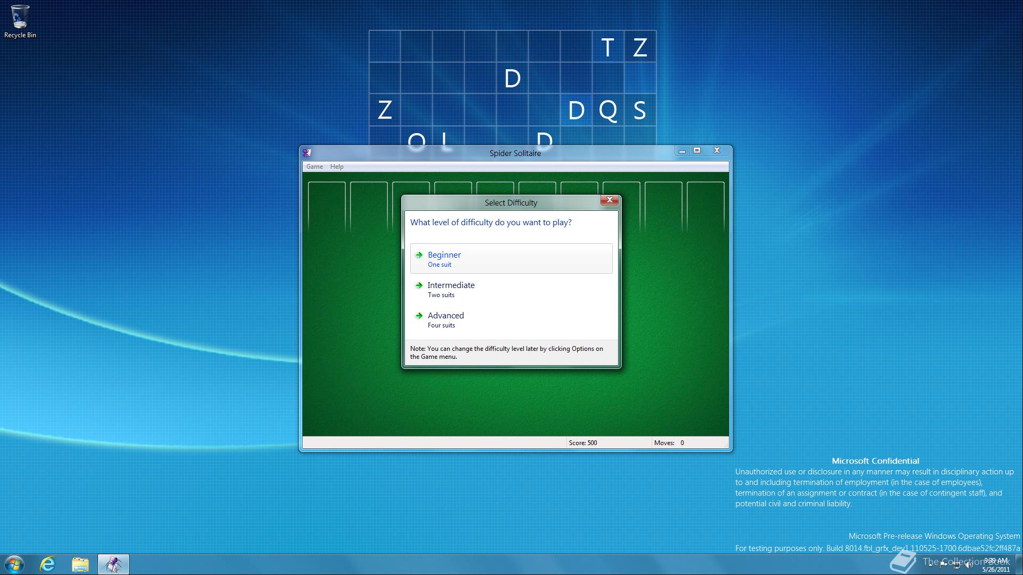Choose Advanced four-suit difficulty
The image size is (1023, 575).
pyautogui.click(x=511, y=319)
